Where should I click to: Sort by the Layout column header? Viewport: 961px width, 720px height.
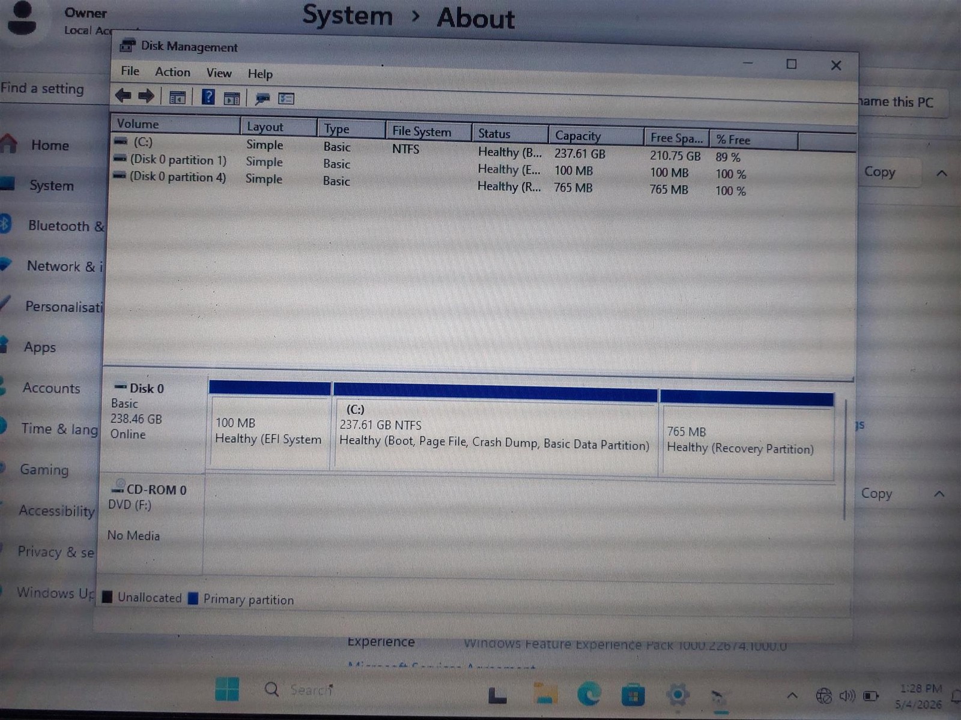(x=279, y=127)
